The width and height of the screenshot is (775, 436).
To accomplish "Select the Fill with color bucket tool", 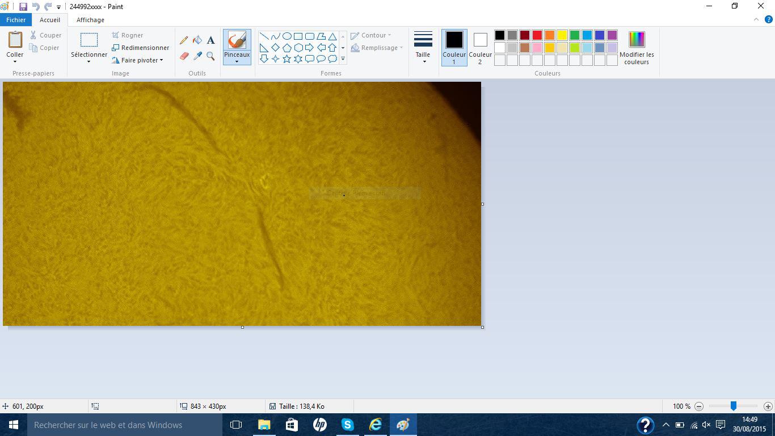I will (197, 40).
